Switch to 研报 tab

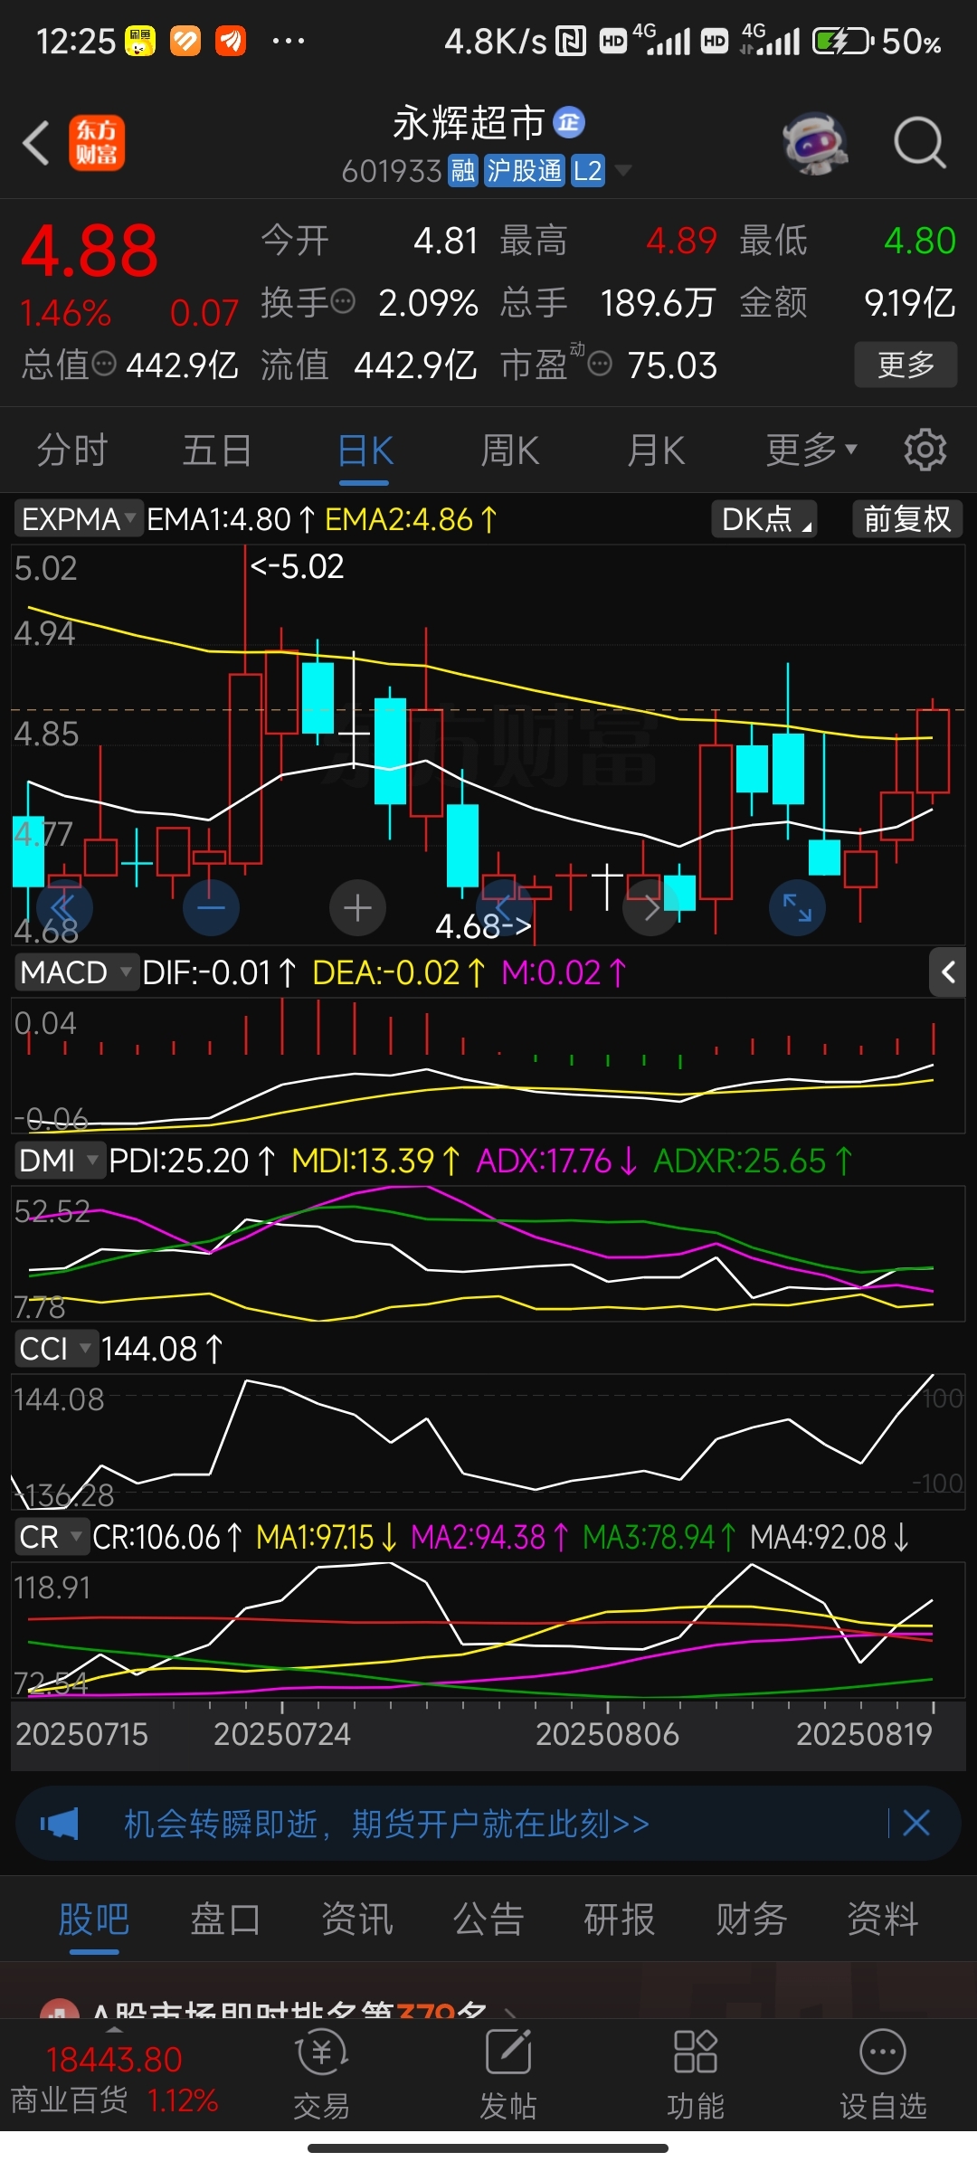(620, 1918)
